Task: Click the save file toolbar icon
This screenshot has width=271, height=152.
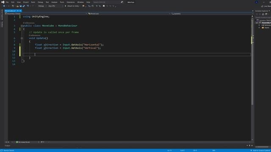Action: pos(21,6)
